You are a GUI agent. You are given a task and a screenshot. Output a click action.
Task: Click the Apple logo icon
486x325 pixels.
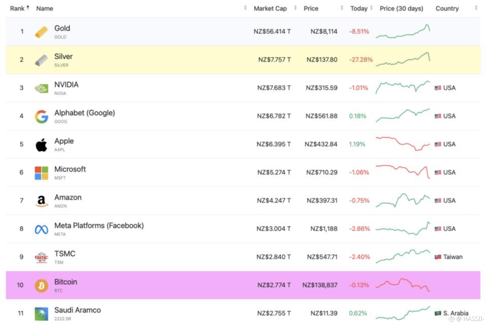tap(41, 145)
